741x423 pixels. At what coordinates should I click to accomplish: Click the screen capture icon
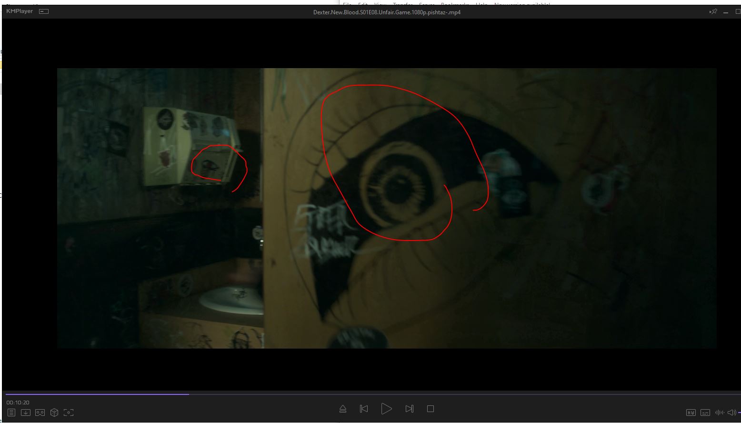[69, 413]
